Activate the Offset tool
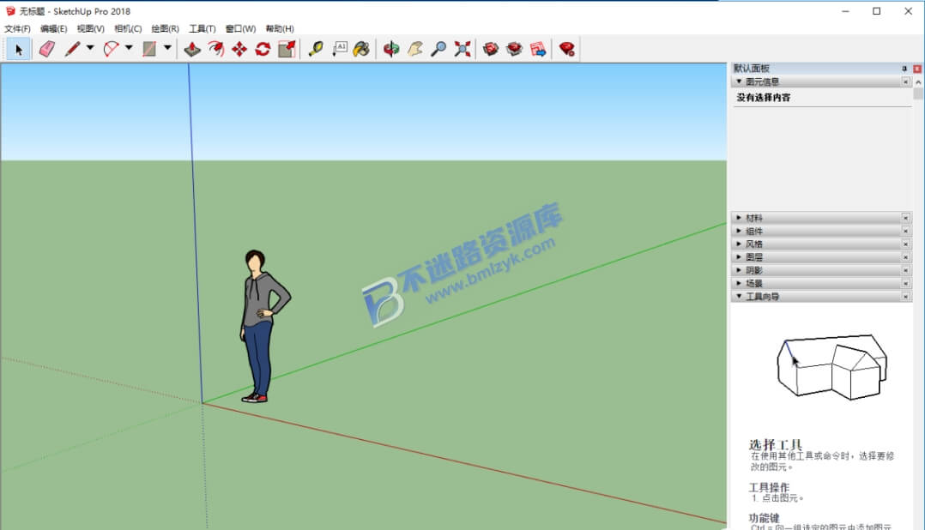Image resolution: width=925 pixels, height=530 pixels. tap(216, 49)
